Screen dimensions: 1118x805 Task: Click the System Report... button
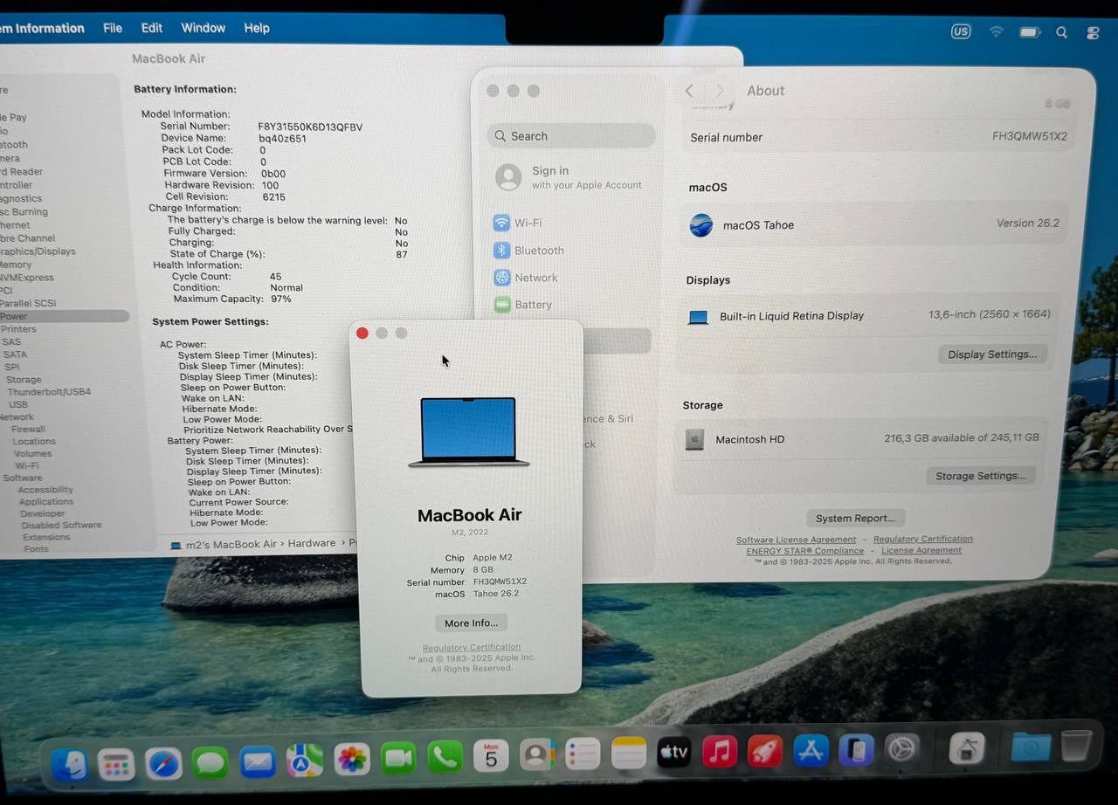(x=855, y=518)
